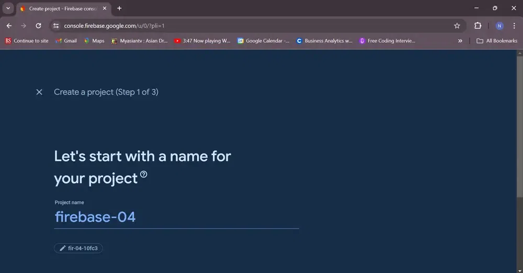Screen dimensions: 523x273
Task: Edit the project ID fir-04-10fc3
Action: 78,248
